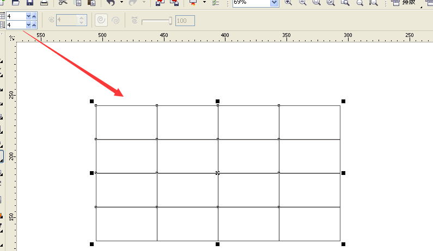This screenshot has height=251, width=433.
Task: Open the Redo history dropdown arrow
Action: point(144,2)
